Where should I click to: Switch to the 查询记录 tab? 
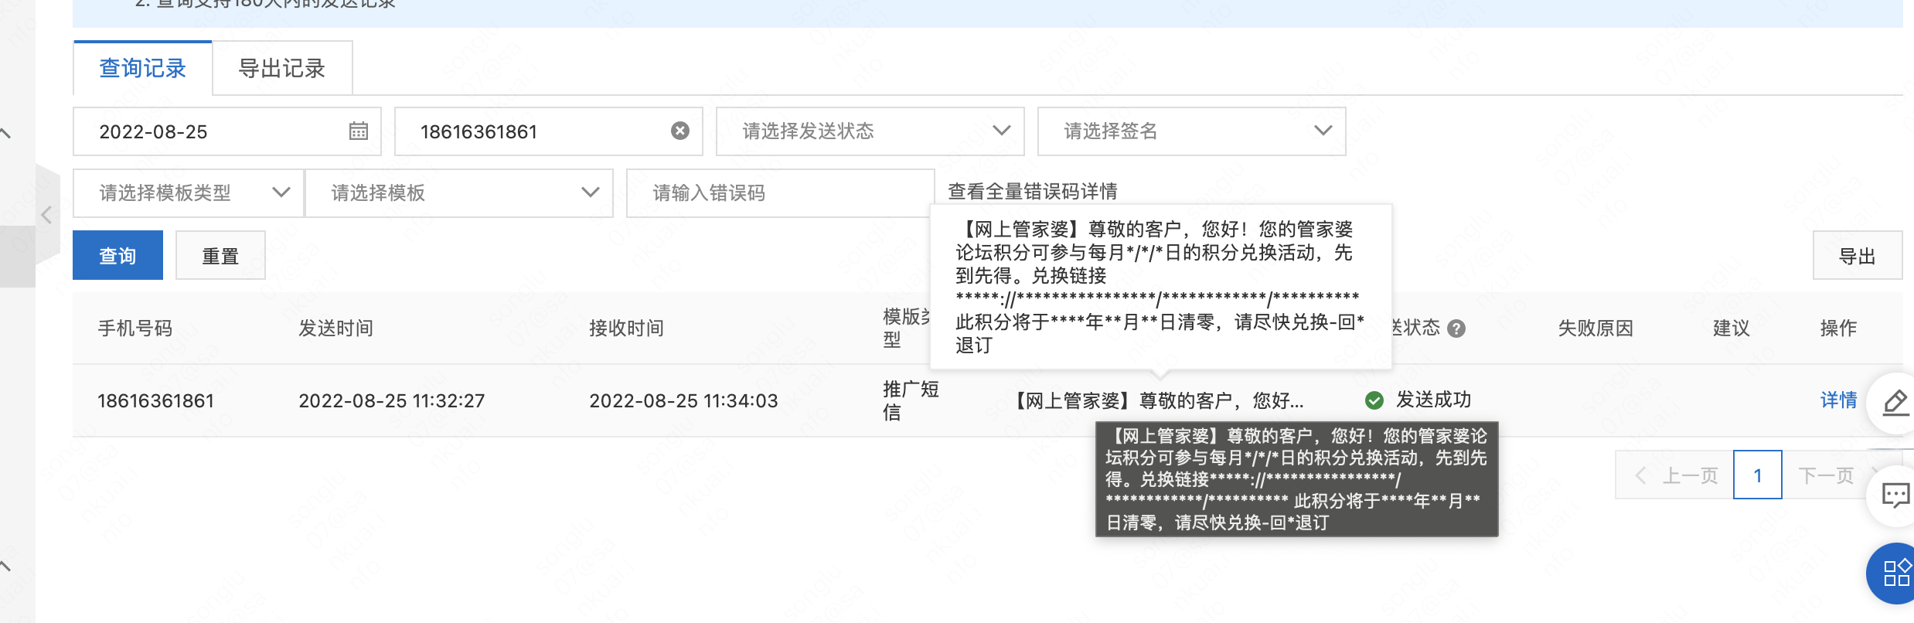(x=142, y=69)
